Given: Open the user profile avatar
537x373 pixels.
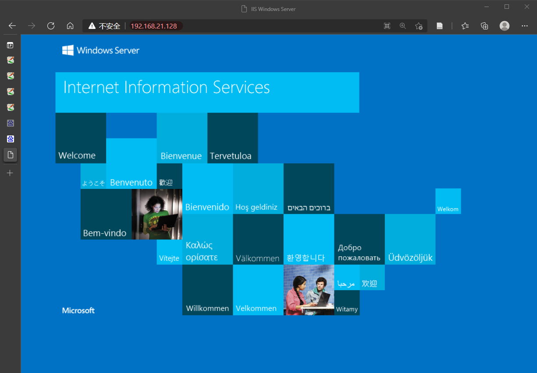Looking at the screenshot, I should click(x=505, y=26).
